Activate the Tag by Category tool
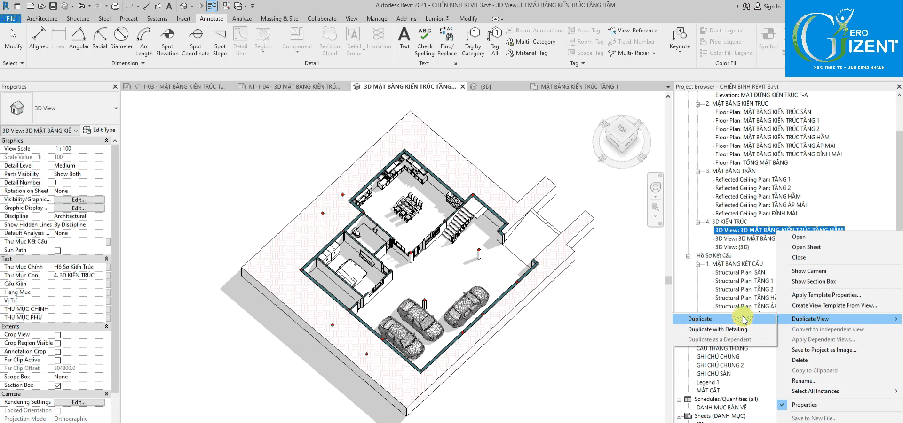Image resolution: width=903 pixels, height=423 pixels. (x=473, y=41)
